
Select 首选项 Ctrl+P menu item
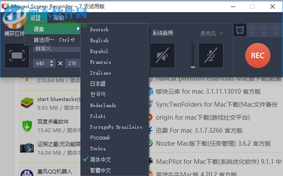pyautogui.click(x=53, y=40)
